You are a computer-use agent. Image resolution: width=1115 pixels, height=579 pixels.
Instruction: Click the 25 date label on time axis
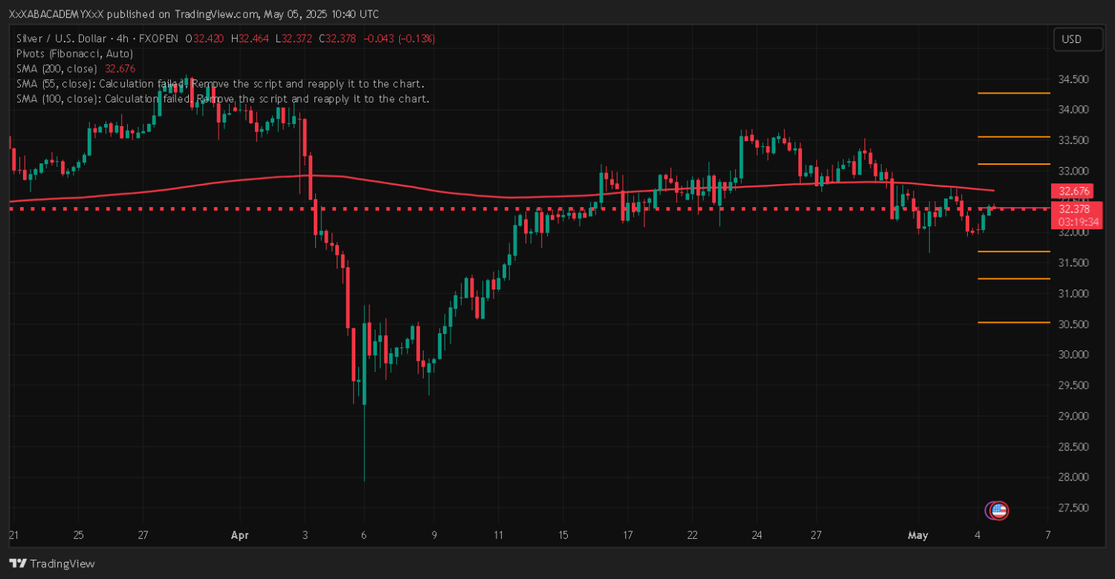(x=79, y=535)
